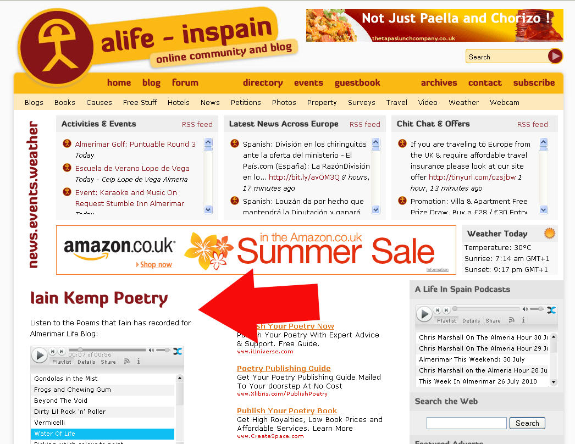Adjust the poetry player progress slider

point(80,350)
